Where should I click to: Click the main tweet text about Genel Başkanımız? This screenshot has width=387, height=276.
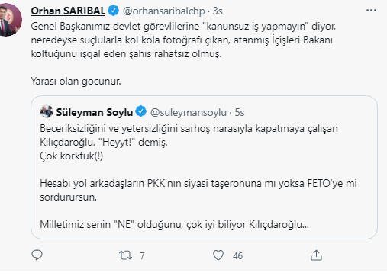[x=183, y=40]
